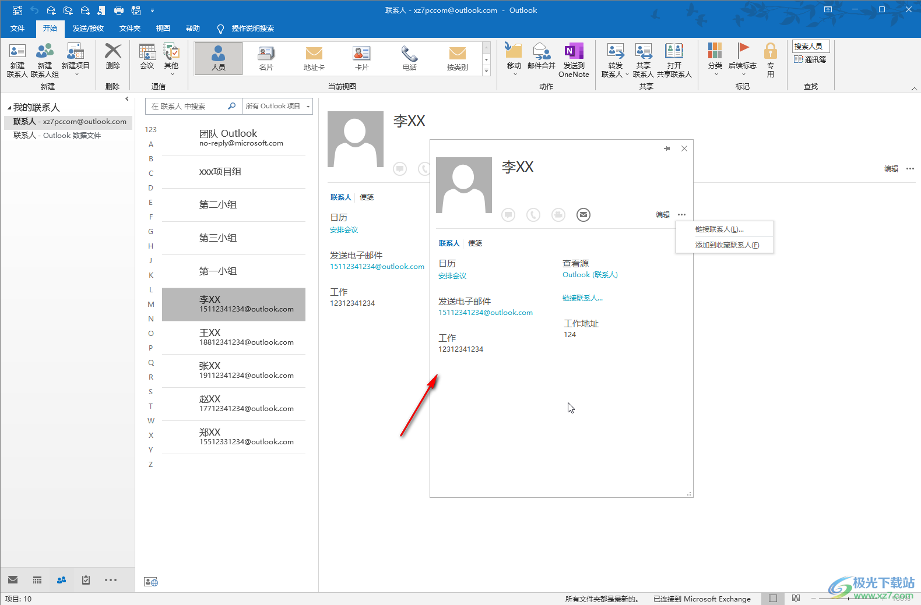Click the email address link in card
Viewport: 921px width, 605px height.
pyautogui.click(x=486, y=313)
